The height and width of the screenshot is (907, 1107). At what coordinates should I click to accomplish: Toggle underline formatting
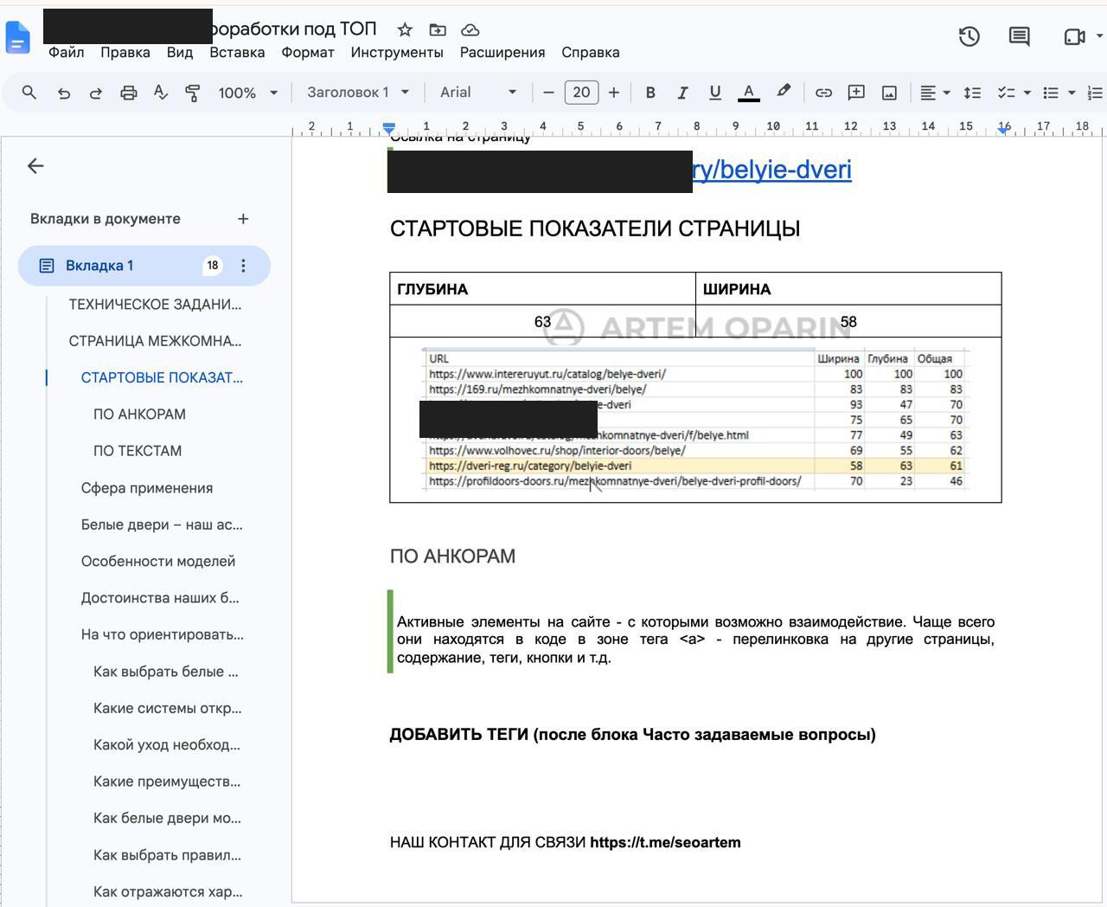pyautogui.click(x=714, y=93)
